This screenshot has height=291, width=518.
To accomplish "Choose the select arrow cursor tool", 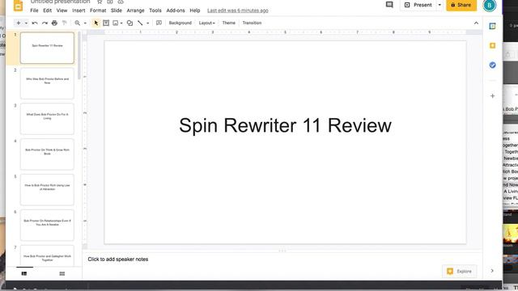I will tap(96, 23).
